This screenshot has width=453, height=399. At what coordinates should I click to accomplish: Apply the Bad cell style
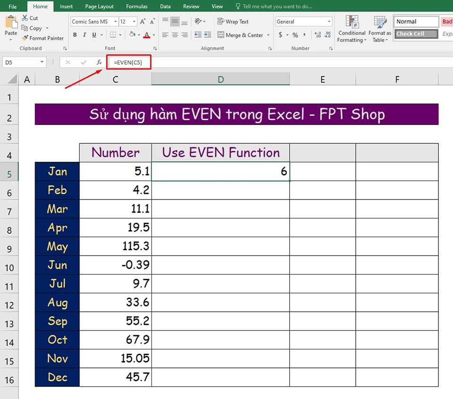(x=447, y=21)
